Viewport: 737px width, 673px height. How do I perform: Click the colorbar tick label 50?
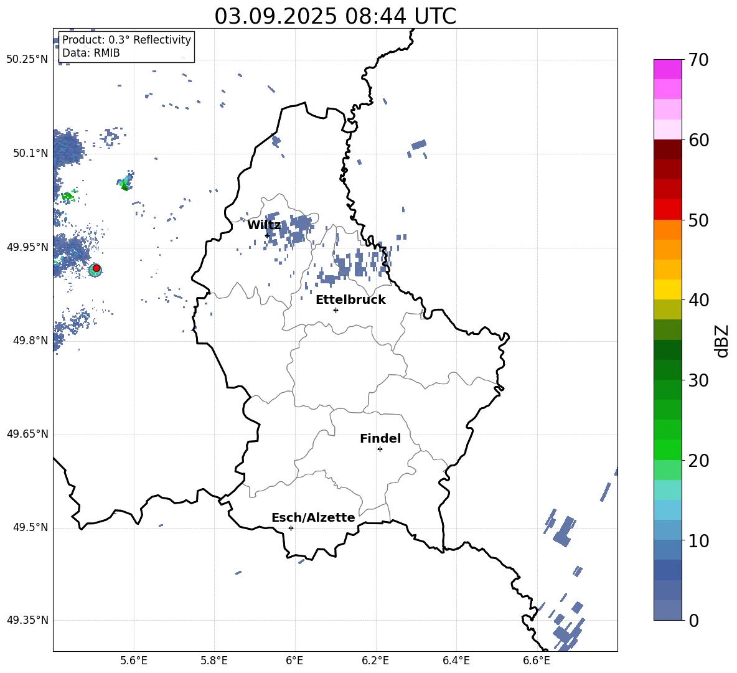click(698, 220)
